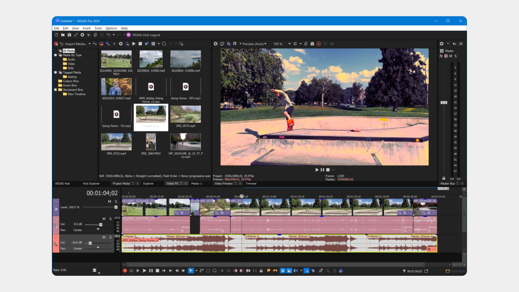The height and width of the screenshot is (292, 519).
Task: Toggle Automatic Crossfades icon
Action: tap(289, 271)
